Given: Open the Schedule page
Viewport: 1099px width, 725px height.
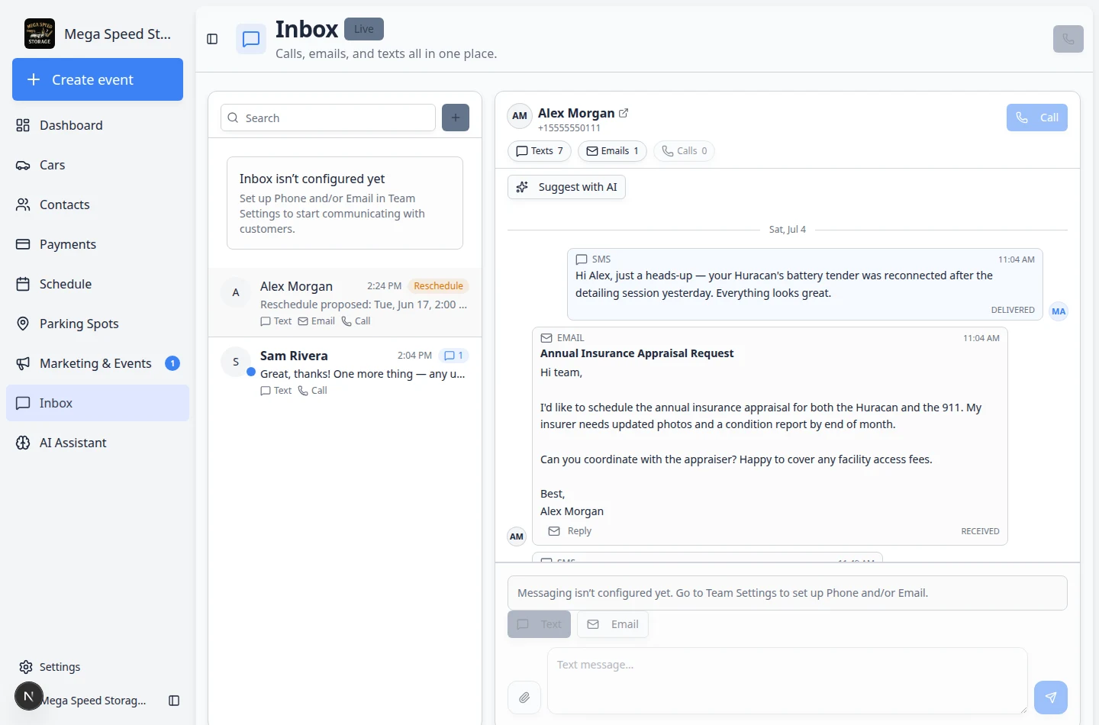Looking at the screenshot, I should tap(98, 284).
